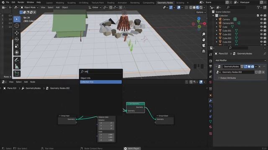Select the Add Cube tool in viewport toolbar
The image size is (268, 150).
point(17,74)
